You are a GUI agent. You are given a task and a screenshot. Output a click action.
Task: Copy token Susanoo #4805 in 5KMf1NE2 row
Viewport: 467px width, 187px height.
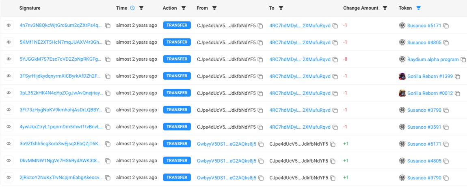pyautogui.click(x=446, y=43)
